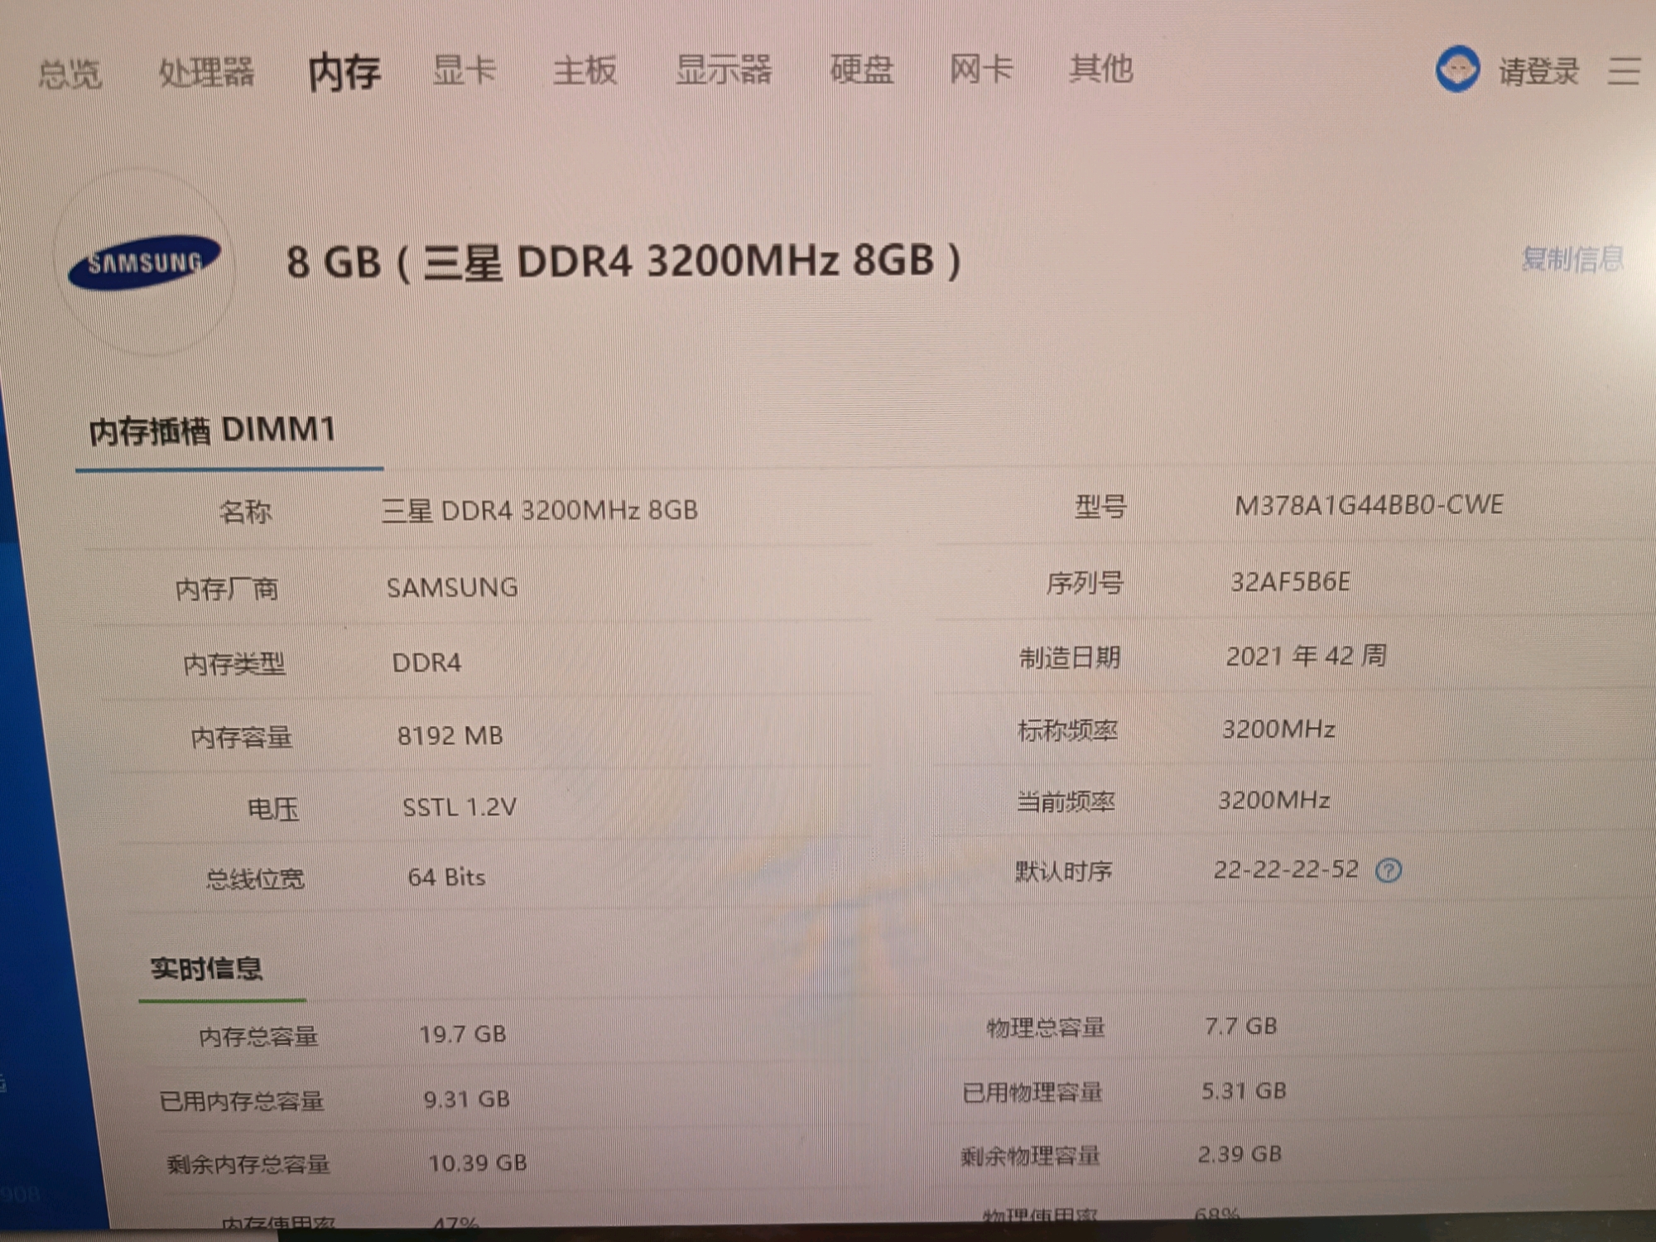Click the voltage value SSTL 1.2V
Image resolution: width=1656 pixels, height=1242 pixels.
coord(460,806)
